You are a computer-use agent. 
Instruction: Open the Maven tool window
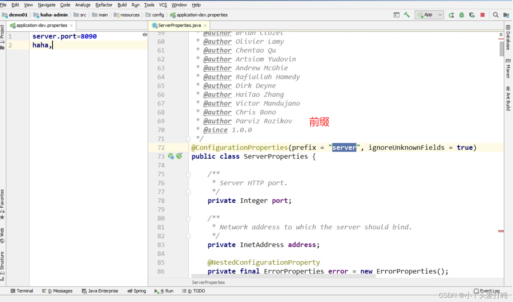coord(508,68)
